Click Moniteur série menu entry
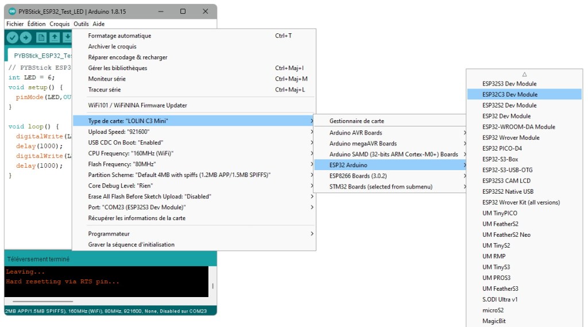Screen dimensions: 588x327 click(107, 79)
